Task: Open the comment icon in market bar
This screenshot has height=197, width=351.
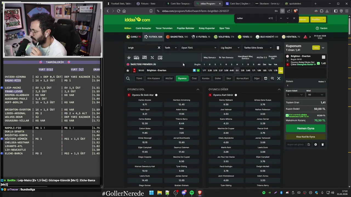Action: coord(272,79)
